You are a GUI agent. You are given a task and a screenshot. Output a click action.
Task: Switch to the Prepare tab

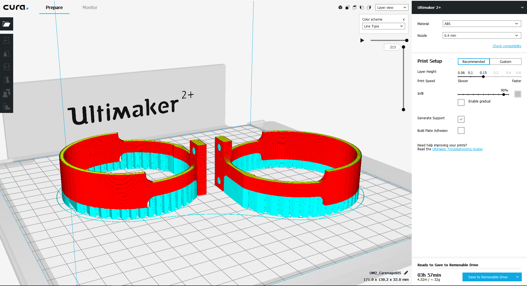pos(54,7)
